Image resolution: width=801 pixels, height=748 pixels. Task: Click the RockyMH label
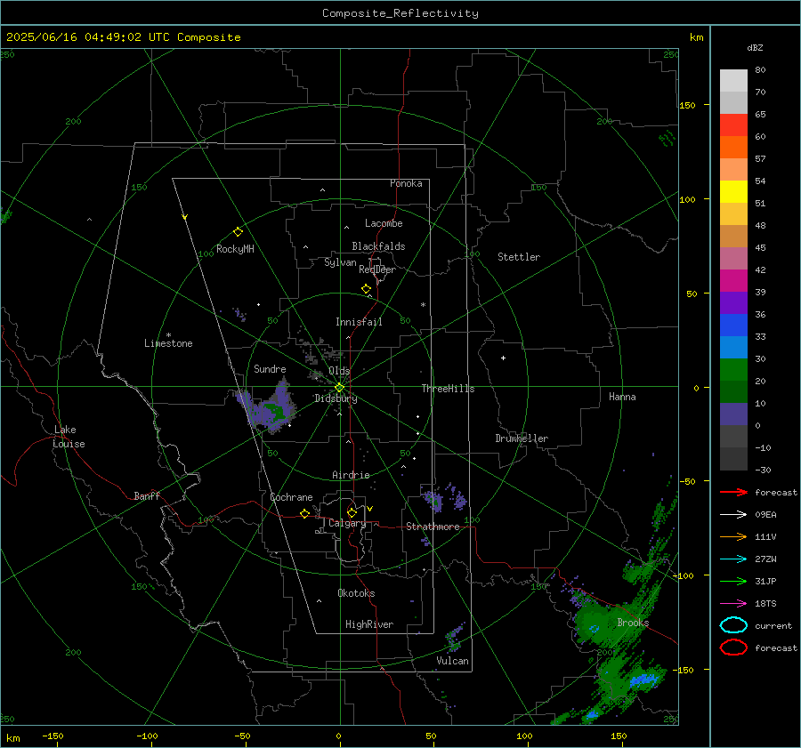click(x=235, y=249)
